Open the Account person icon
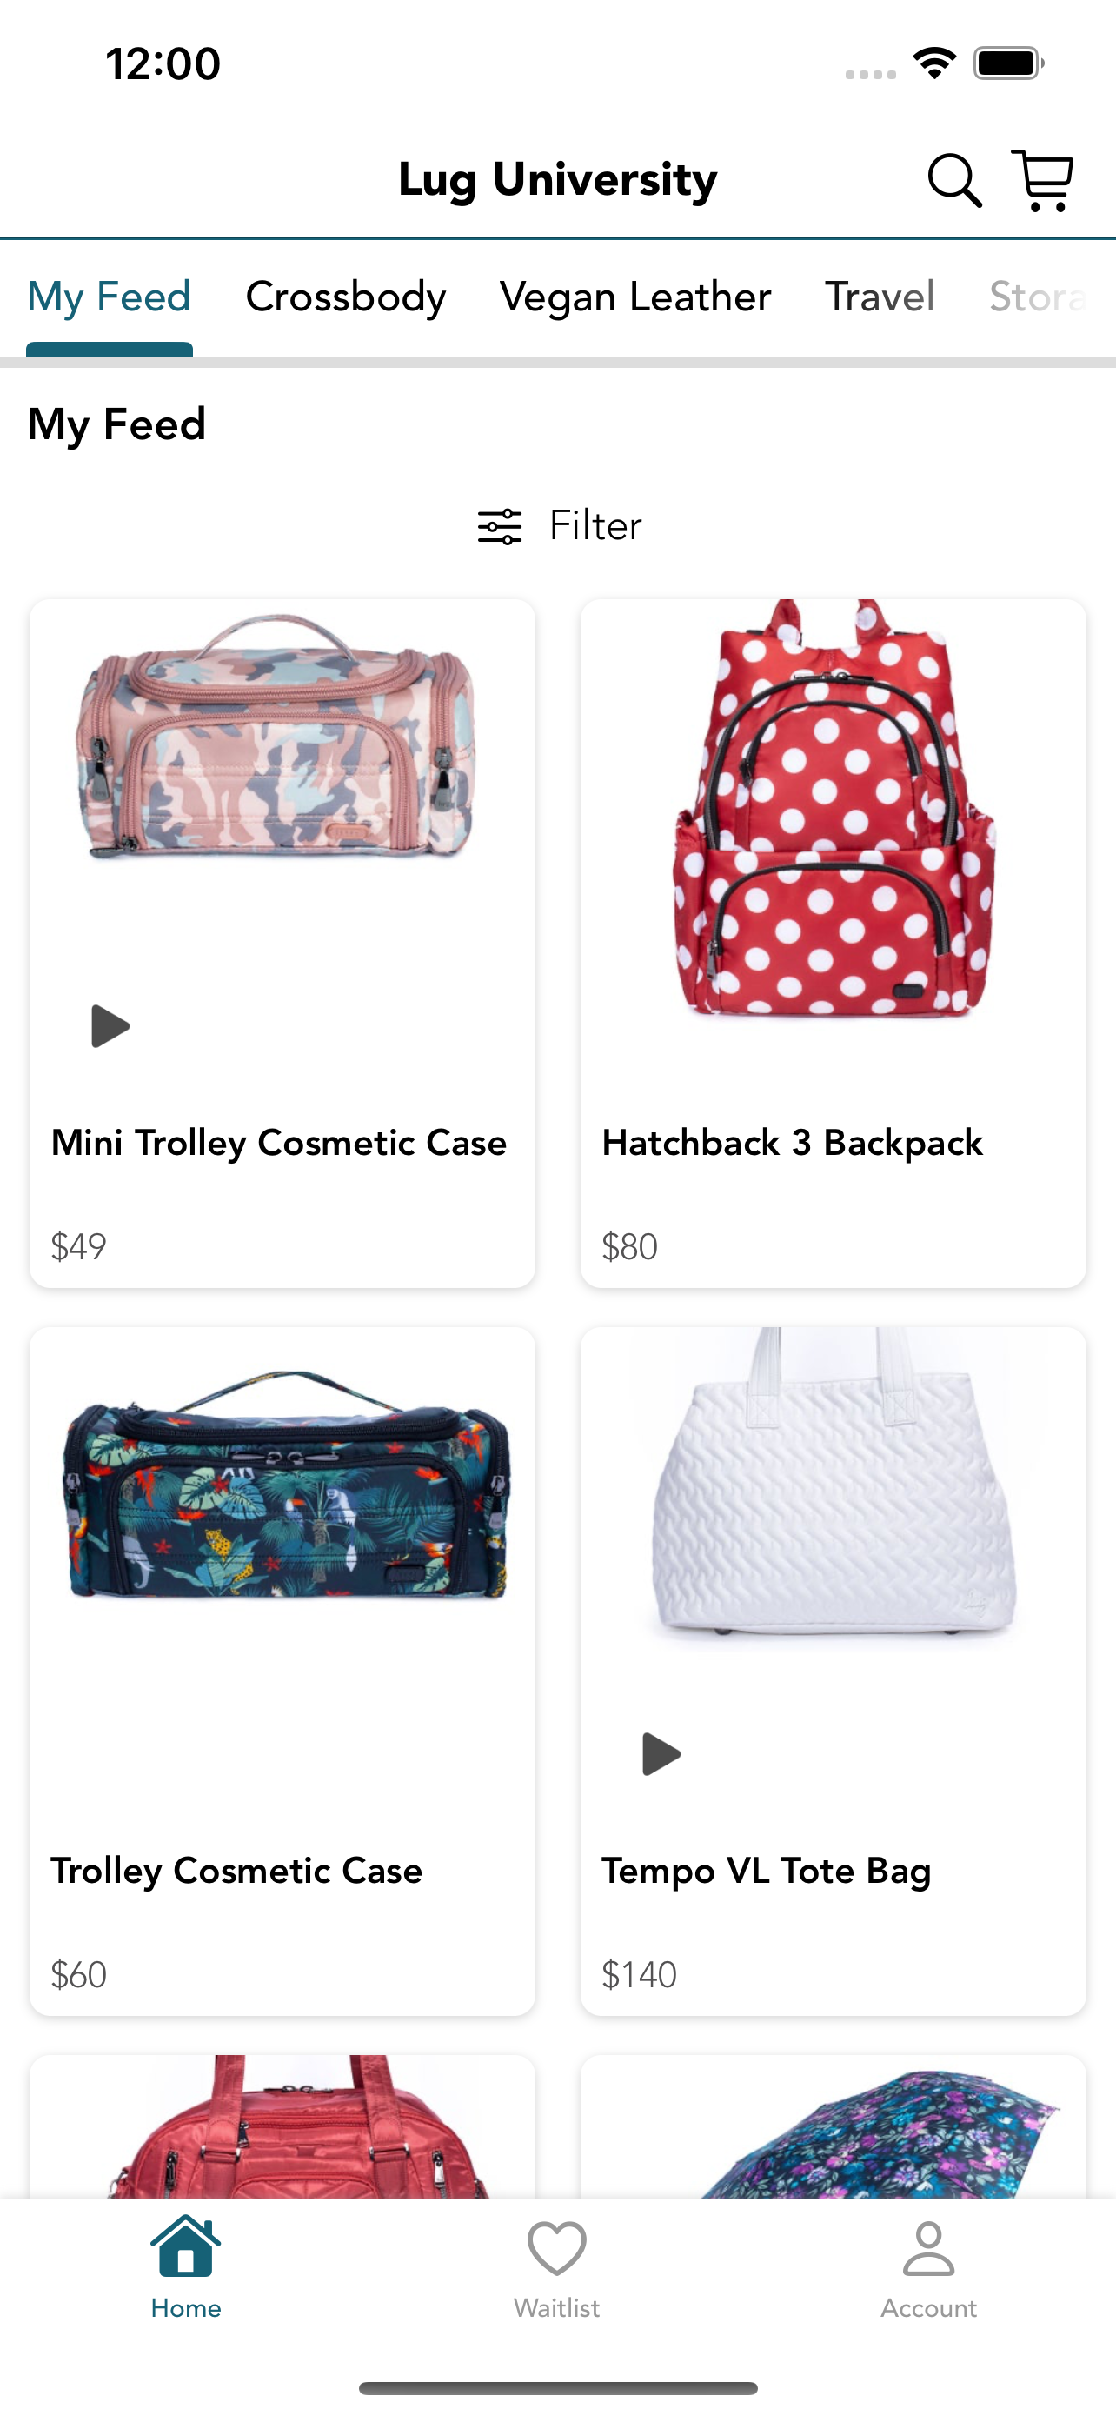 [x=927, y=2247]
